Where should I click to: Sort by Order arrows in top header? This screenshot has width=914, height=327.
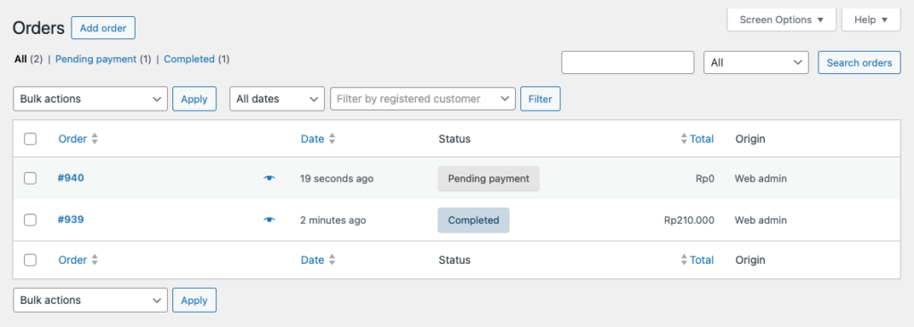point(95,139)
